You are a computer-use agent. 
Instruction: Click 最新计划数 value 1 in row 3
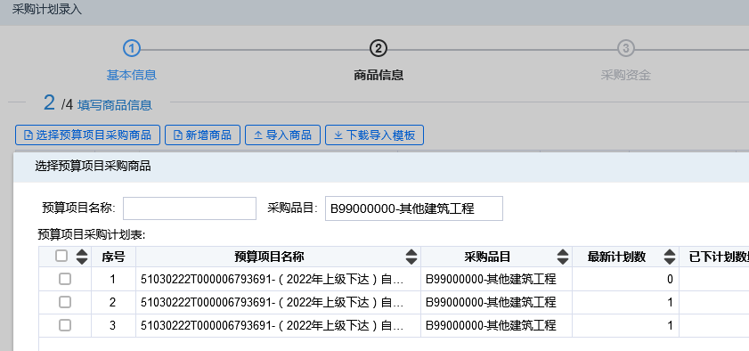(x=671, y=326)
